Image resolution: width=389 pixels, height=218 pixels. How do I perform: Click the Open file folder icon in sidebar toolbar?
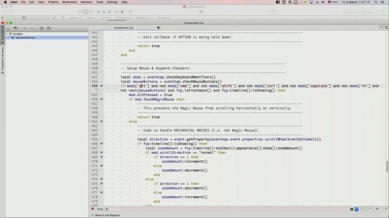(16, 28)
